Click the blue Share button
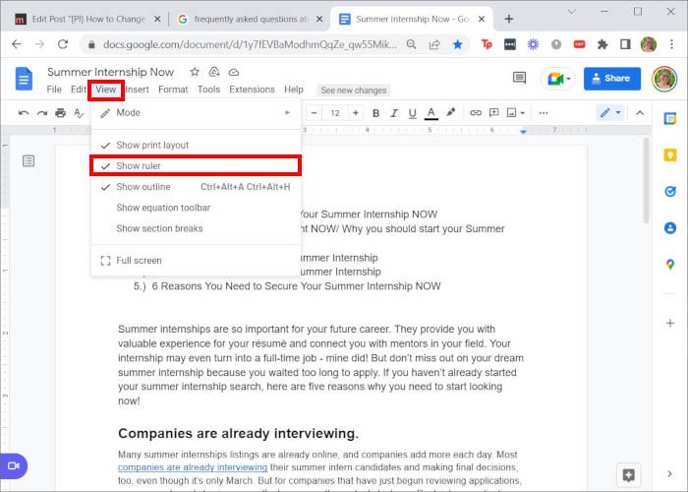Viewport: 688px width, 492px height. (611, 79)
